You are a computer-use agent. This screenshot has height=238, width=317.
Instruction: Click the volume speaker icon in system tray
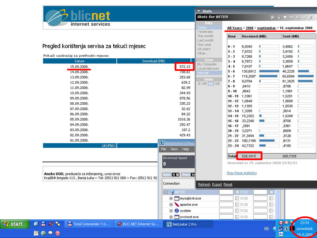(x=281, y=234)
